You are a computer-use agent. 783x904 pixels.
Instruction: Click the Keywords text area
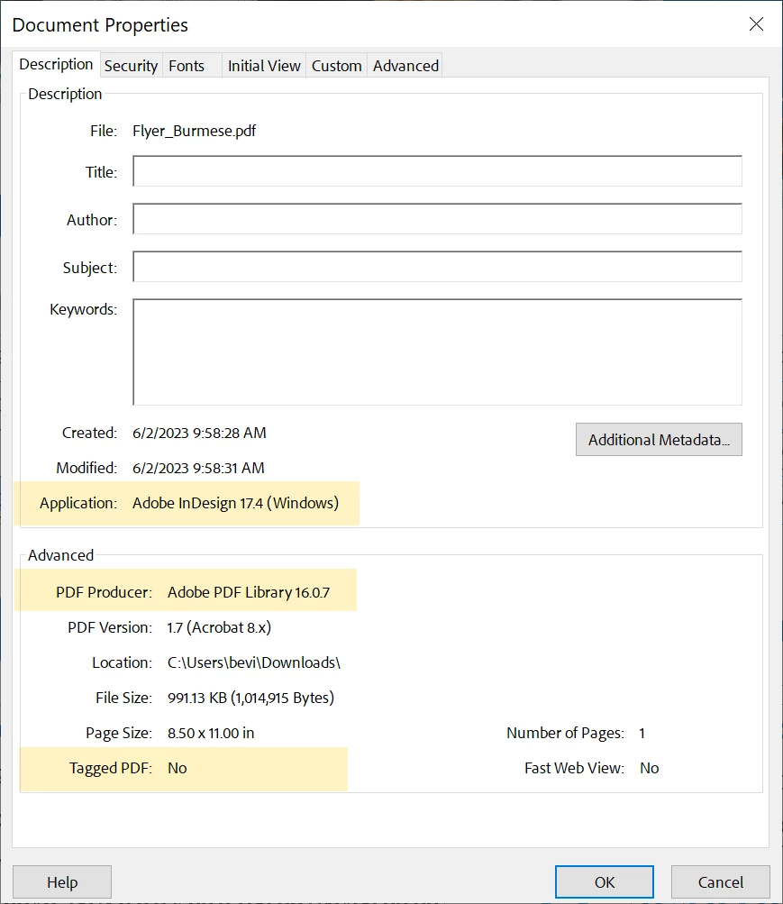(437, 352)
